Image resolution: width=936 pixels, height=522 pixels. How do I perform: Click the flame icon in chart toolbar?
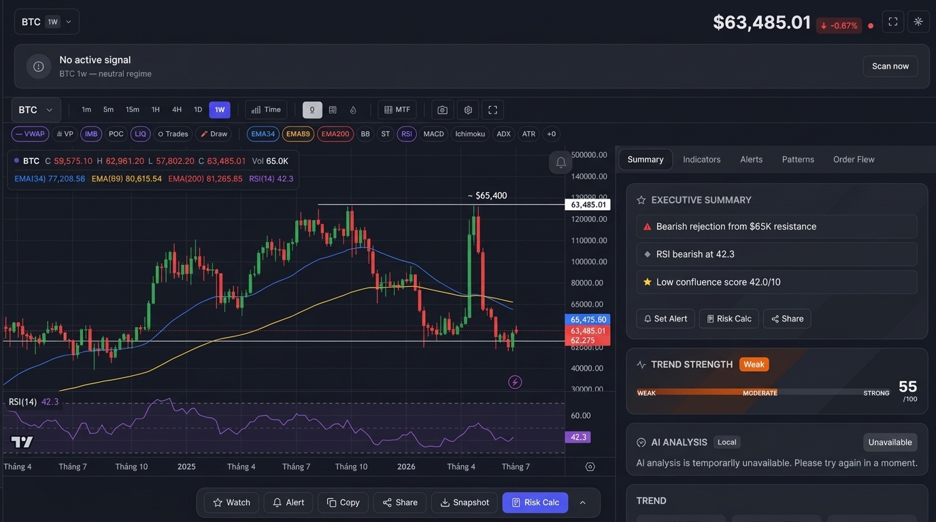click(x=353, y=110)
